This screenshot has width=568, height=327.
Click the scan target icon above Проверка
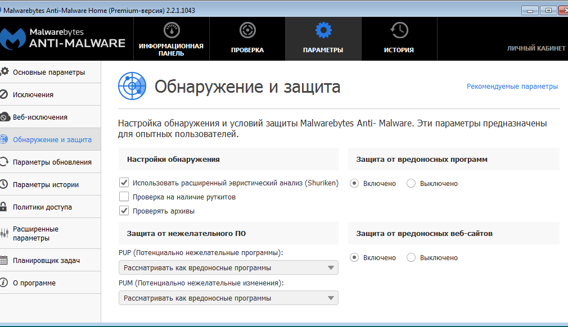coord(247,30)
